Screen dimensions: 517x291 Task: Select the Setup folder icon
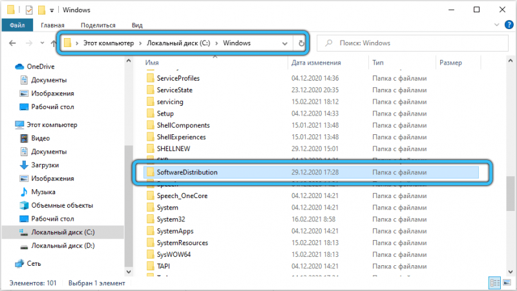(151, 114)
